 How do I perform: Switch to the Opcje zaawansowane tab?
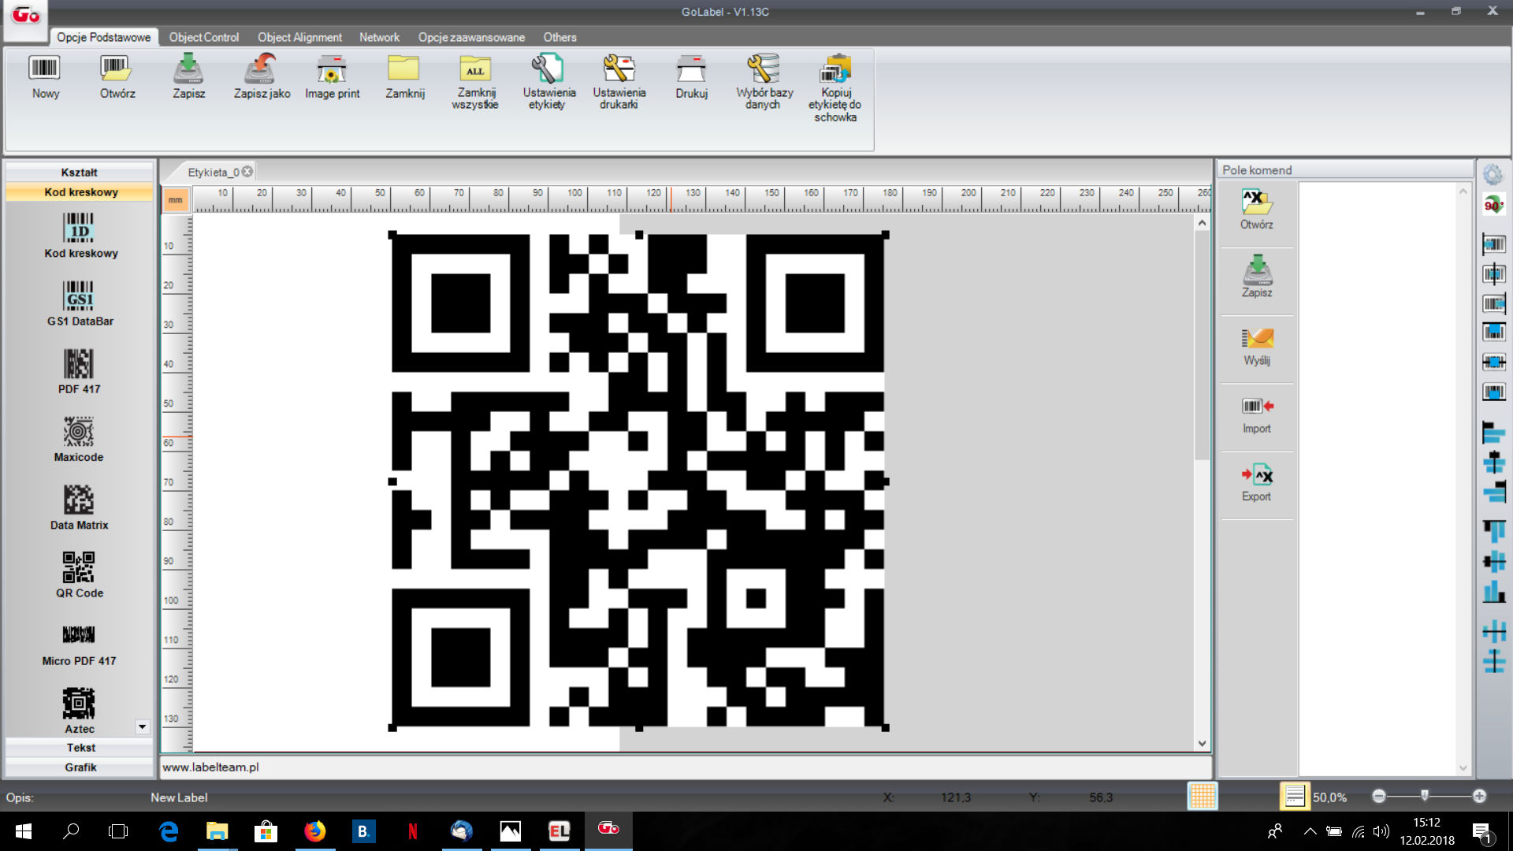471,37
